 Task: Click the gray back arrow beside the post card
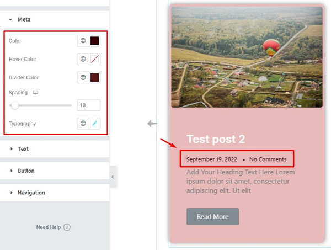(152, 124)
